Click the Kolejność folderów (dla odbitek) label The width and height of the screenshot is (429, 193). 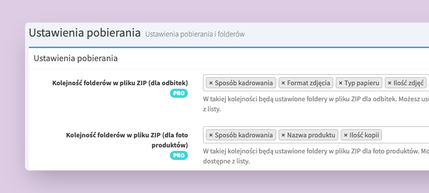tap(120, 83)
